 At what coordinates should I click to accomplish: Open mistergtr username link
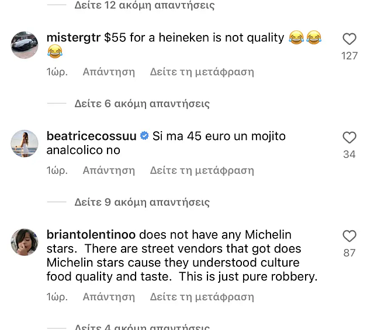click(x=73, y=38)
